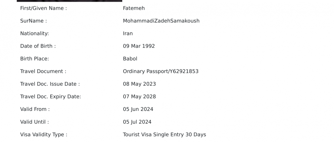The height and width of the screenshot is (142, 334).
Task: Click the Nationality label
Action: point(34,33)
